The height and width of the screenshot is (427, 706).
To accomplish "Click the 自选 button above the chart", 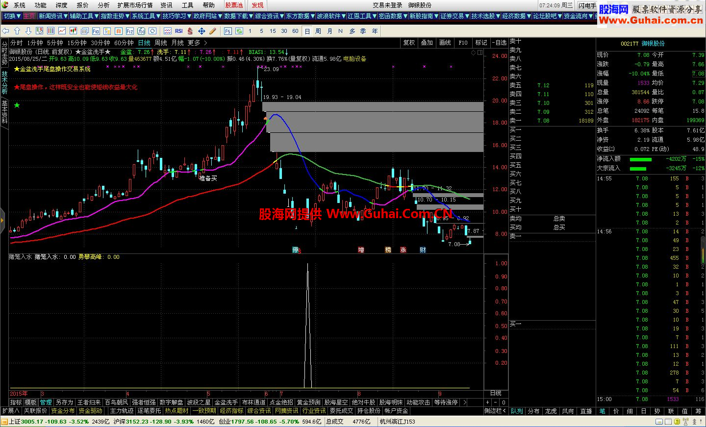I will (x=499, y=43).
